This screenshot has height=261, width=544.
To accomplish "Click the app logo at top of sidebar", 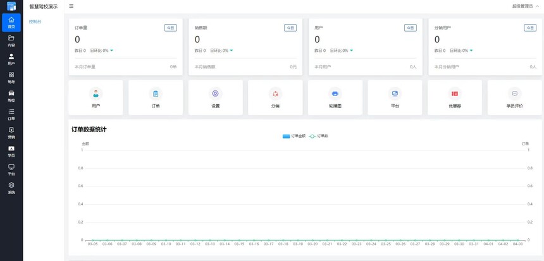I will point(11,6).
